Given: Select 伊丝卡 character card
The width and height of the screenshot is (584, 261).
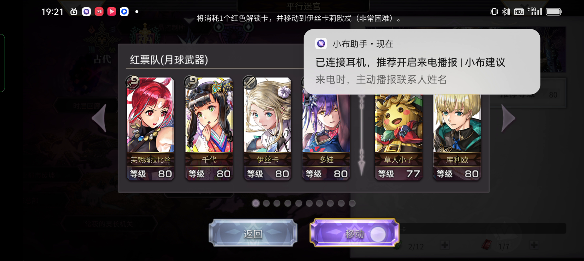Looking at the screenshot, I should click(x=267, y=129).
